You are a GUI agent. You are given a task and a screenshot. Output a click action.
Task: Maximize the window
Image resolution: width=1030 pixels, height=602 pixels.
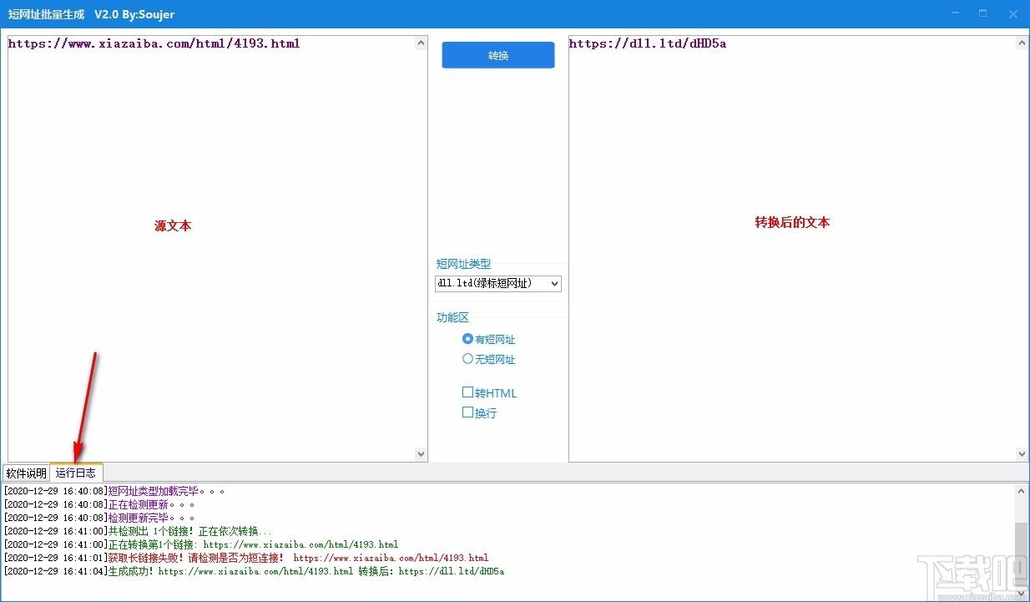tap(983, 13)
